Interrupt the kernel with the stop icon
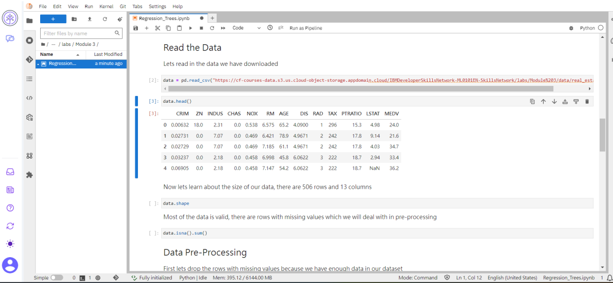 click(201, 28)
